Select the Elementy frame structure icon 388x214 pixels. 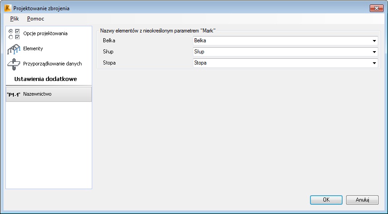[14, 49]
